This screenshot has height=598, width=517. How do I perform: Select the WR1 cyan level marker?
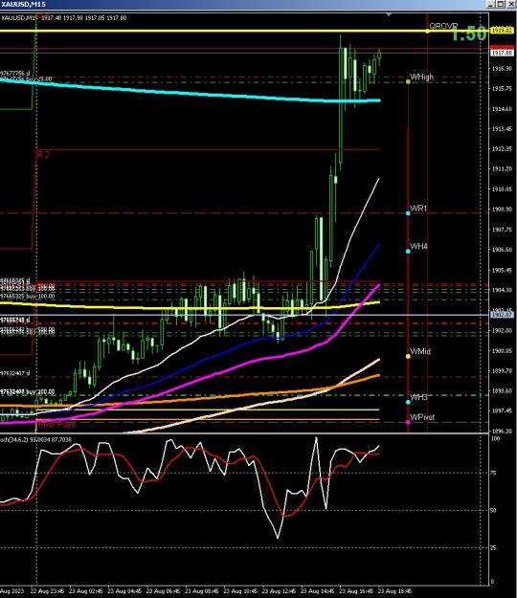(408, 213)
